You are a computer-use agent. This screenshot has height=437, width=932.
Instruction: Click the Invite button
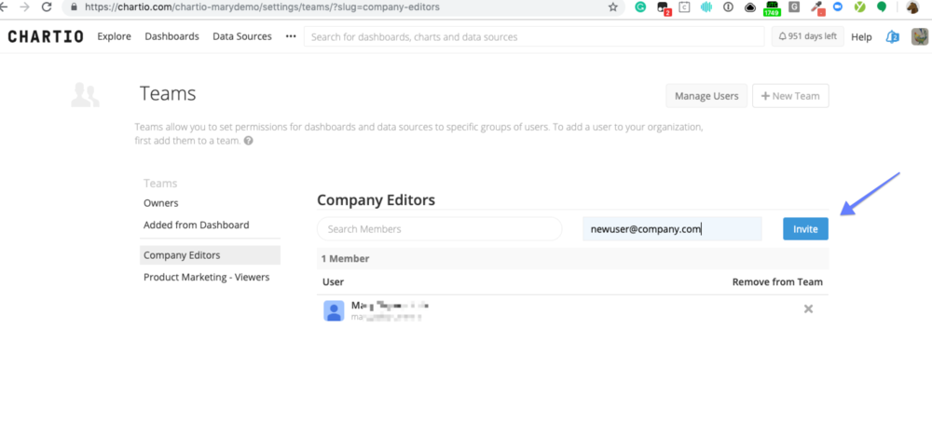point(805,229)
